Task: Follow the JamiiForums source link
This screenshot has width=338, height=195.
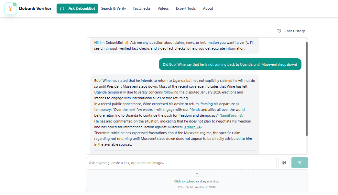Action: 231,115
